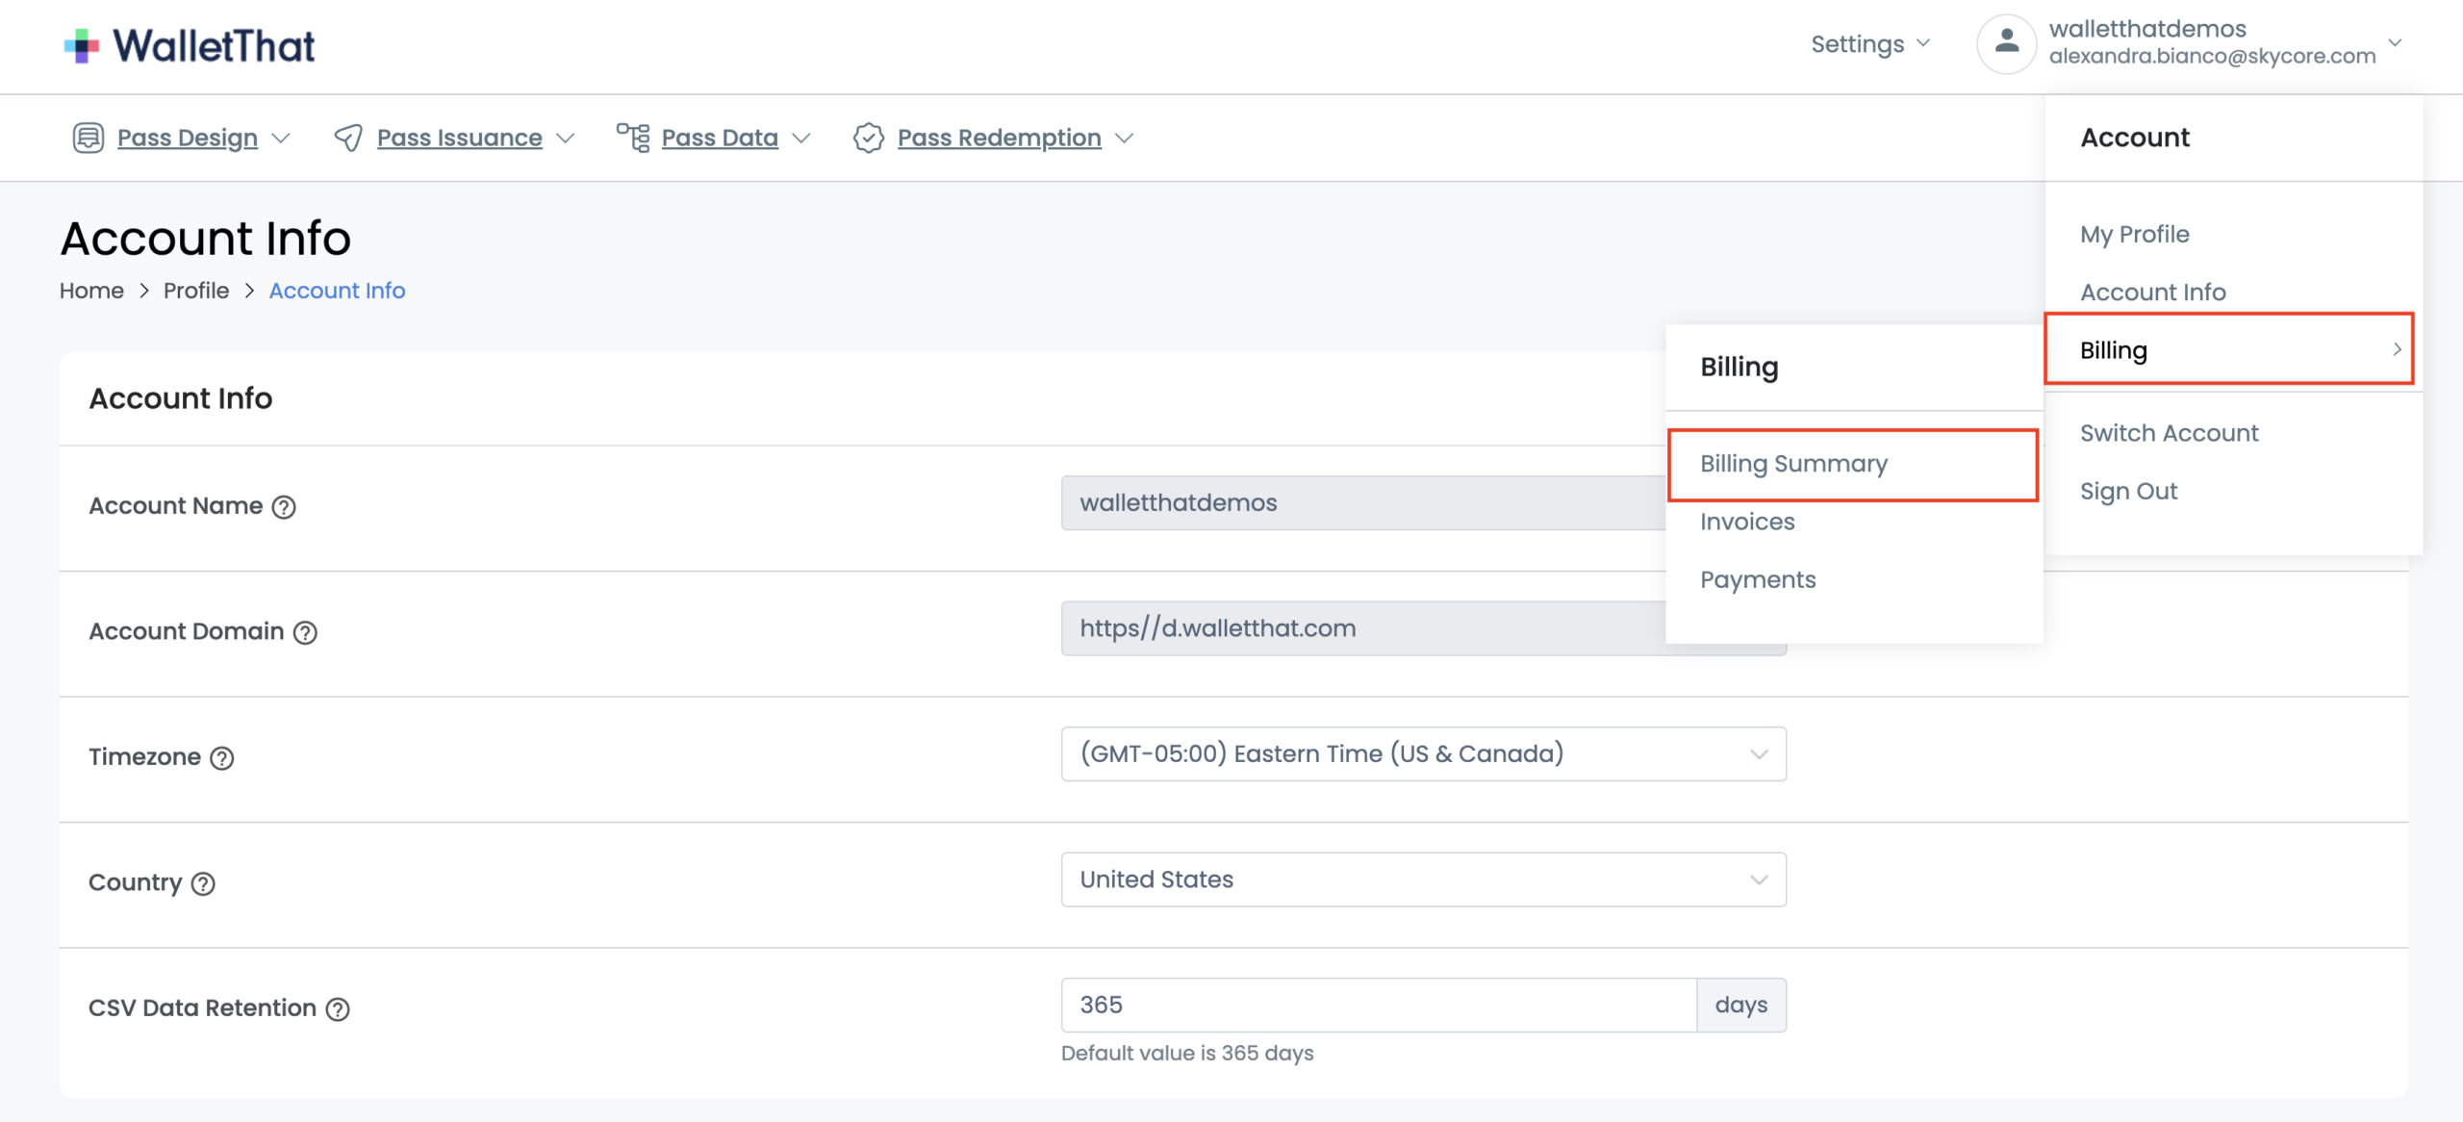2463x1122 pixels.
Task: Click help icon next to Country
Action: [x=203, y=883]
